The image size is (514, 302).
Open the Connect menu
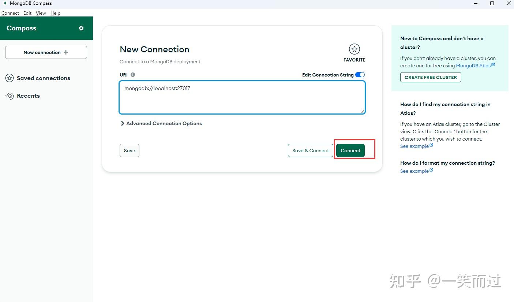(10, 13)
